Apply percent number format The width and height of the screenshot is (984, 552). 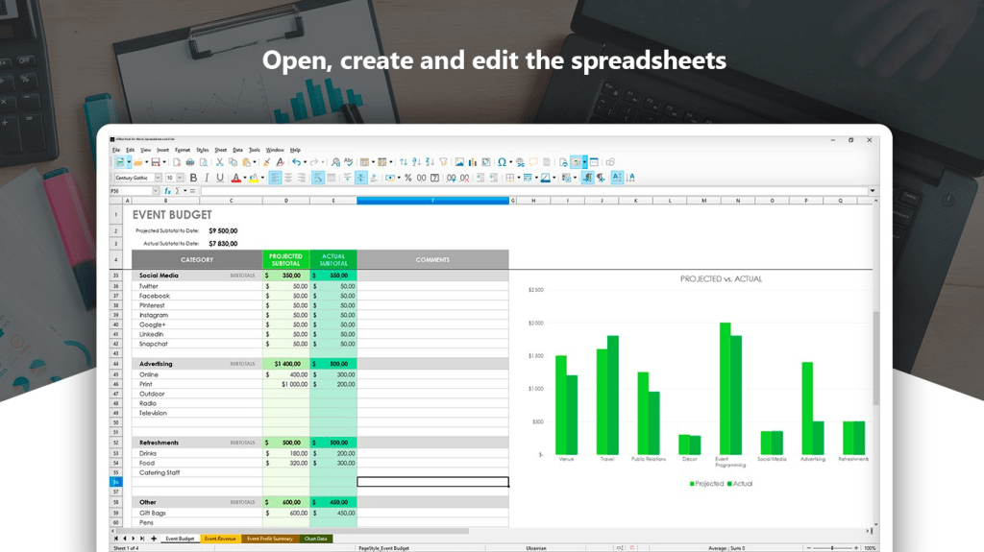(408, 178)
